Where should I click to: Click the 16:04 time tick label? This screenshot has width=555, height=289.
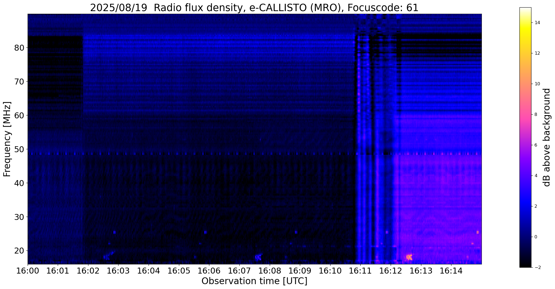[x=149, y=271]
